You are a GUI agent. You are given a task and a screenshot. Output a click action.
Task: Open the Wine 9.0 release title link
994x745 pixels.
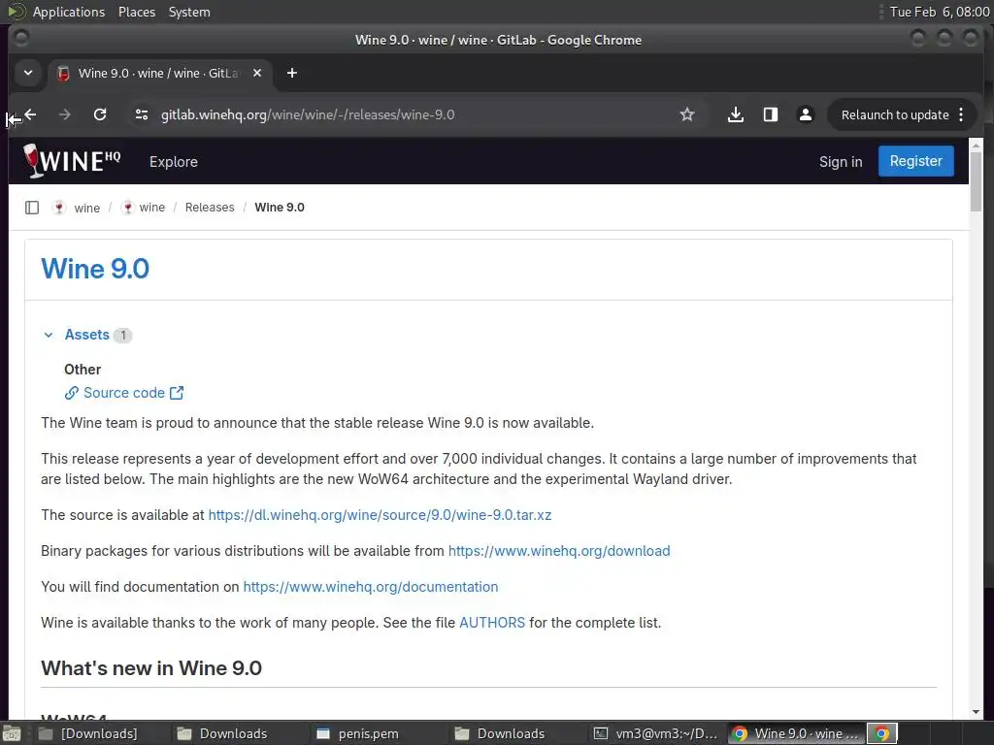click(95, 269)
